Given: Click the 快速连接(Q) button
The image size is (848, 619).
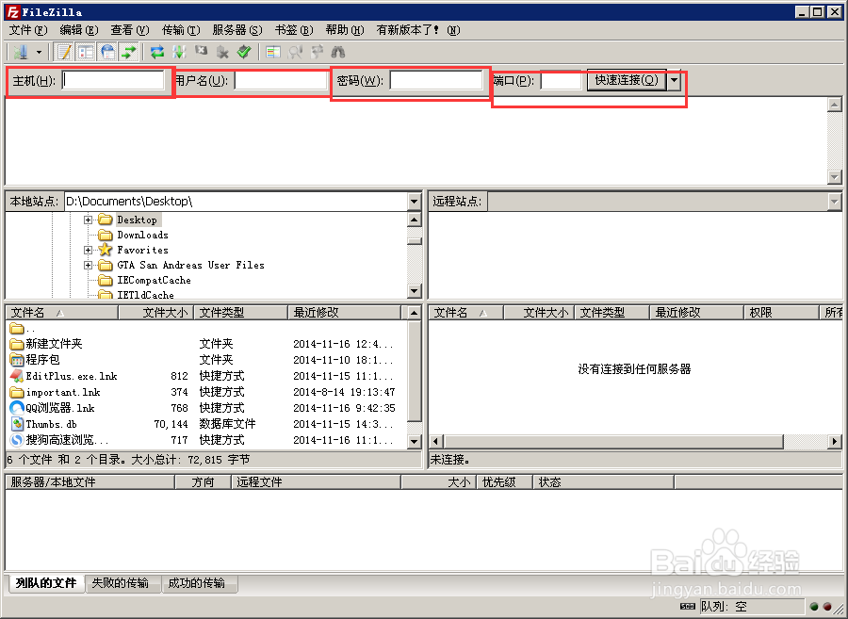Looking at the screenshot, I should click(627, 80).
